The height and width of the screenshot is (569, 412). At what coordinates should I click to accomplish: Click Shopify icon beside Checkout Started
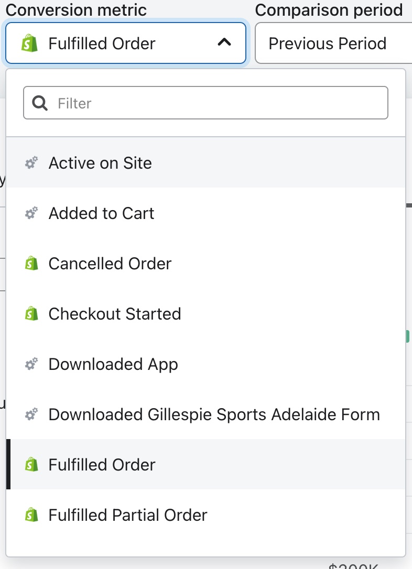click(x=31, y=314)
